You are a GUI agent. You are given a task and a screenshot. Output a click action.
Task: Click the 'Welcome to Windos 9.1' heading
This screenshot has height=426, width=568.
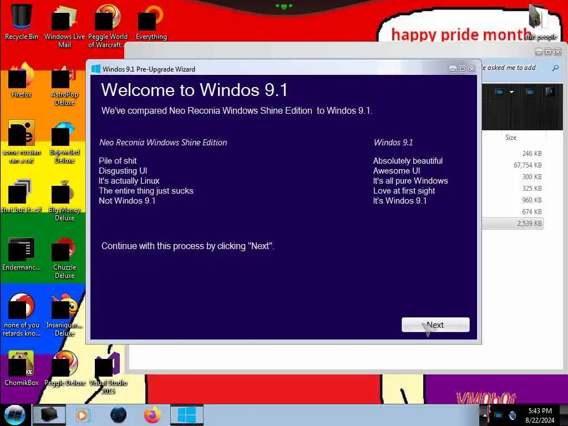coord(195,90)
